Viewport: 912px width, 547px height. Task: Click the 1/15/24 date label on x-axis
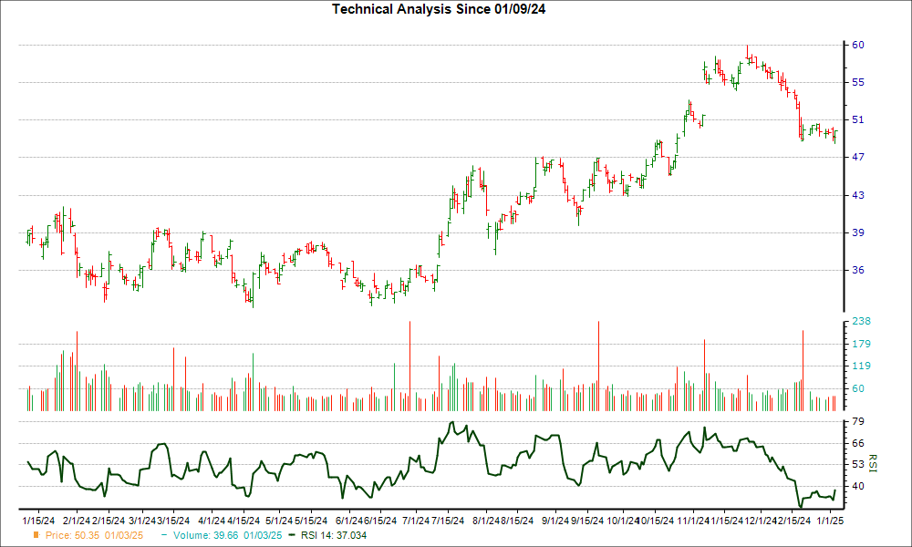pyautogui.click(x=38, y=520)
